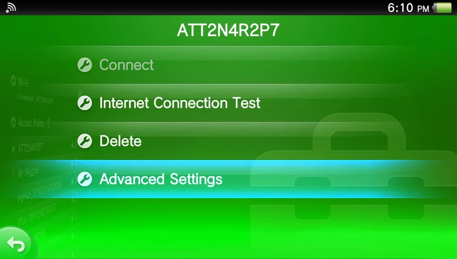Tap the Wi-Fi signal status icon
Image resolution: width=457 pixels, height=259 pixels.
point(11,8)
